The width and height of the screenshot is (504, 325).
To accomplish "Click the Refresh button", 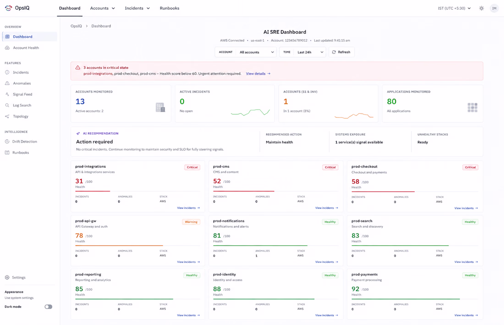I will (x=341, y=52).
